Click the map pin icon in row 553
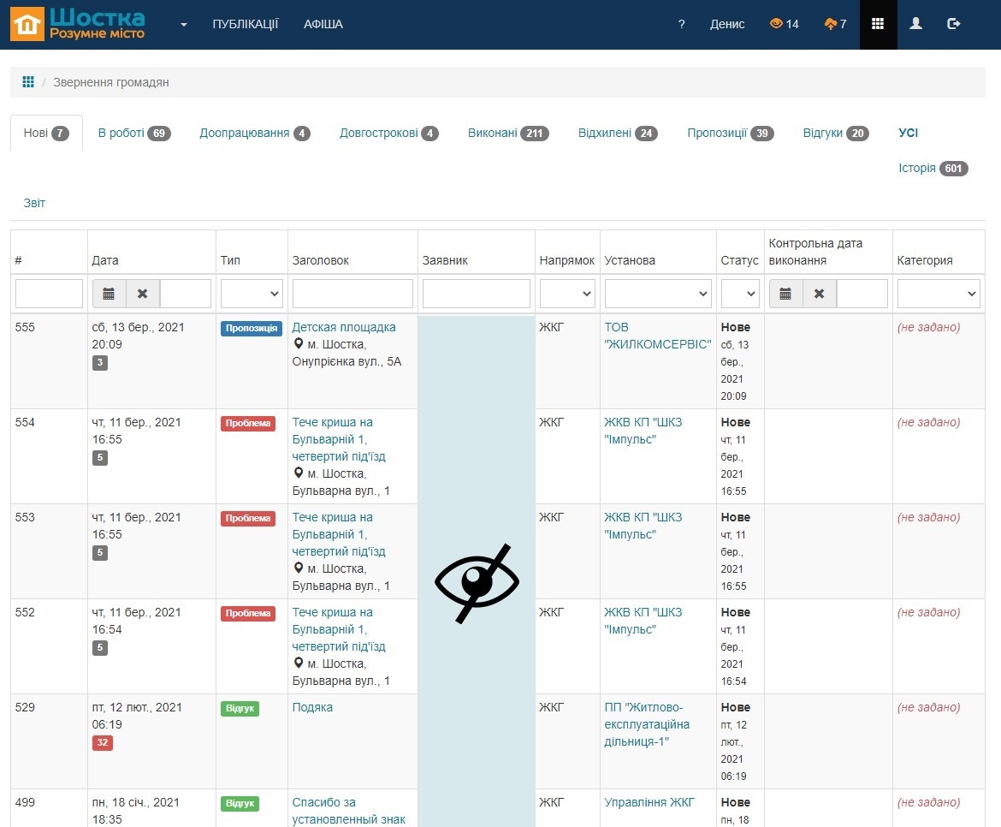The height and width of the screenshot is (827, 1001). point(298,568)
